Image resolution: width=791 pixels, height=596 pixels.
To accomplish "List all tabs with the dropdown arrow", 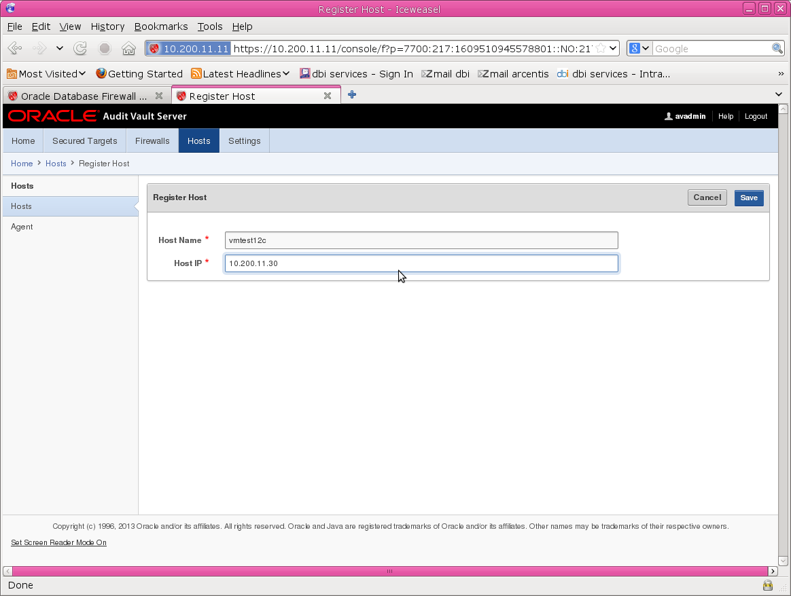I will point(779,94).
